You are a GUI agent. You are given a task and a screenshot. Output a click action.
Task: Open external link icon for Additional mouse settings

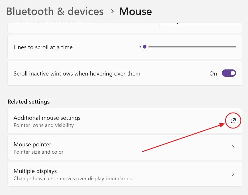point(233,121)
